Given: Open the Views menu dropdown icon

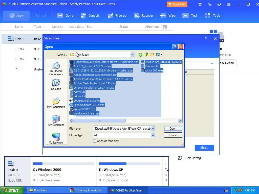Looking at the screenshot, I should (159, 55).
